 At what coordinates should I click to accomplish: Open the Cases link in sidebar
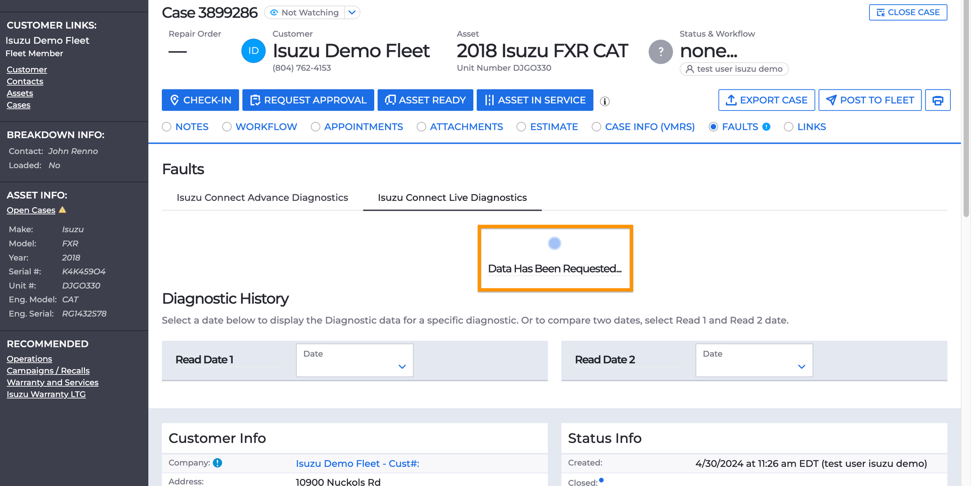18,105
